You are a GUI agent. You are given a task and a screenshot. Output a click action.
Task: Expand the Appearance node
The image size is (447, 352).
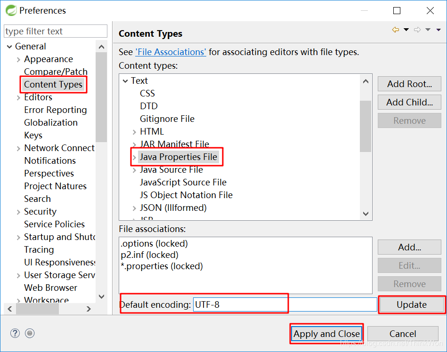tap(18, 59)
